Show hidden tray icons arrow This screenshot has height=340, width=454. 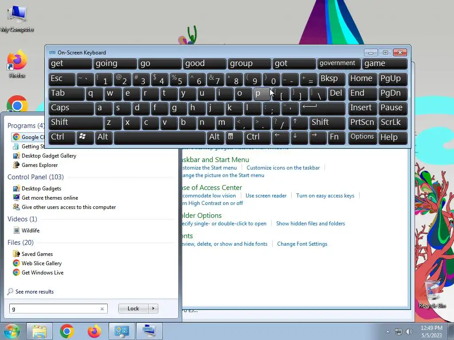click(x=387, y=332)
